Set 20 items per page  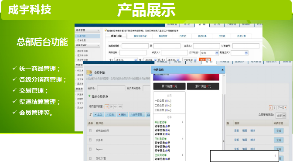pyautogui.click(x=111, y=107)
